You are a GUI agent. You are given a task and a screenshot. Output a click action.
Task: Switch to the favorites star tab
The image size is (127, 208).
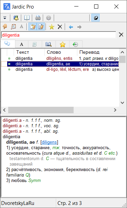[63, 44]
